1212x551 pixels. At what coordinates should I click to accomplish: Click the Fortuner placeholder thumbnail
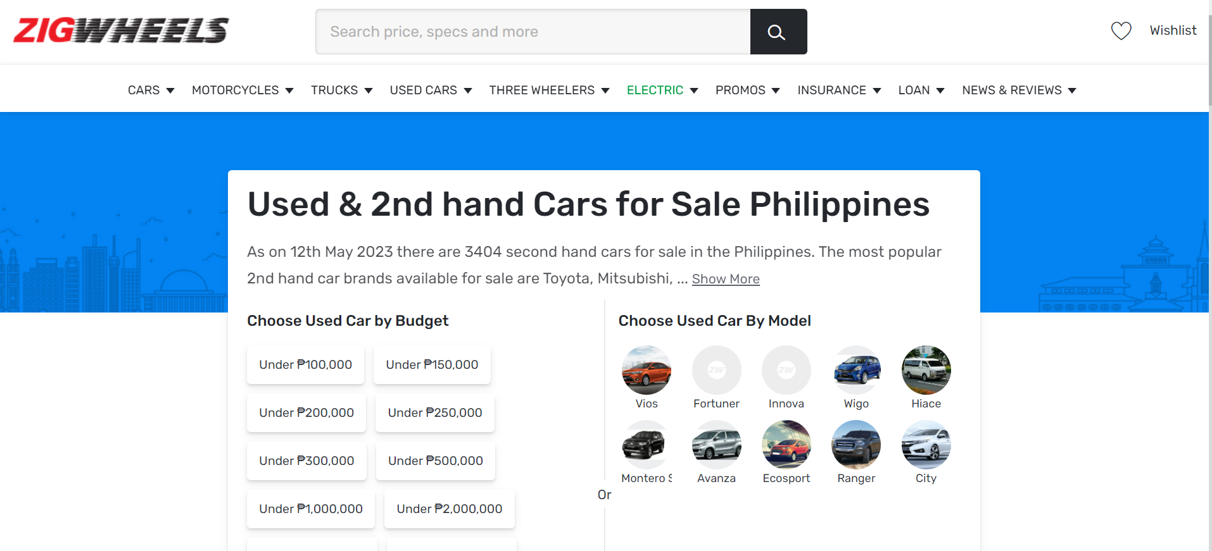click(x=716, y=370)
